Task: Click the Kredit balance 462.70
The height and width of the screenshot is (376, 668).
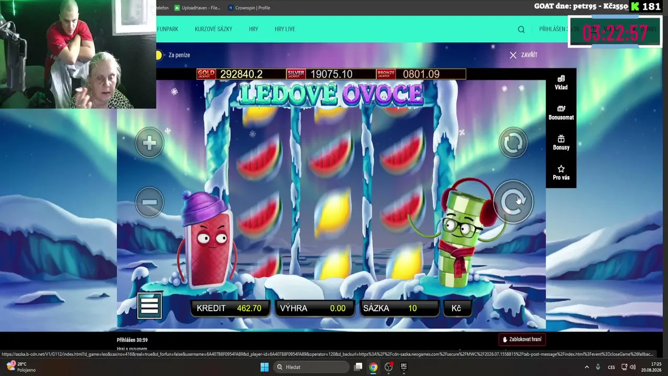Action: tap(249, 308)
